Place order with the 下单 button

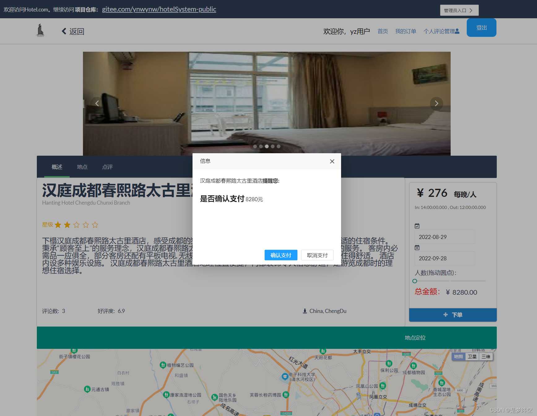pyautogui.click(x=453, y=315)
